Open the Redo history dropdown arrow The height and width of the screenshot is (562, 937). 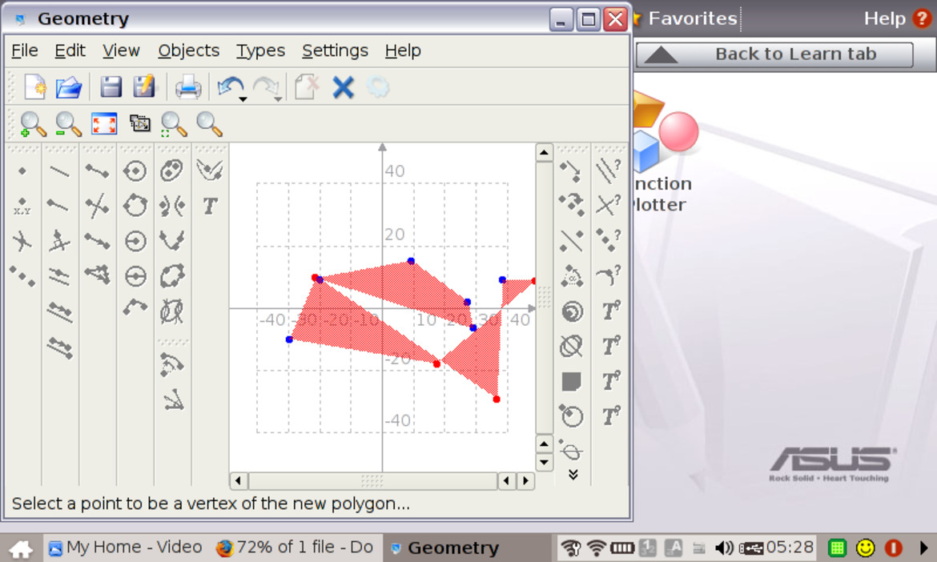point(279,99)
